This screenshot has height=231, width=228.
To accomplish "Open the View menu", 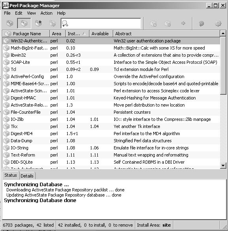I will tap(31, 13).
